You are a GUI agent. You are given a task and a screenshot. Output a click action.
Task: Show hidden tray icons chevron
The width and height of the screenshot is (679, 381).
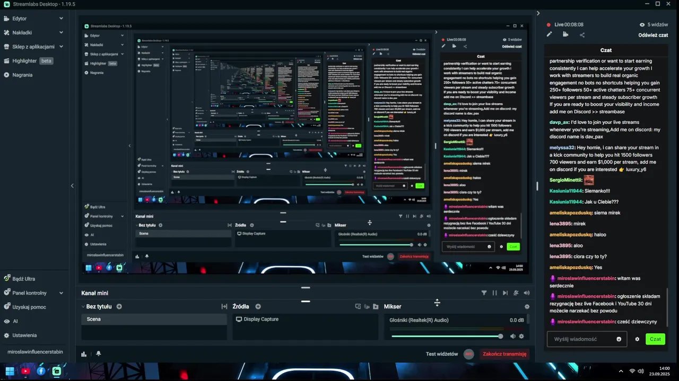[621, 371]
